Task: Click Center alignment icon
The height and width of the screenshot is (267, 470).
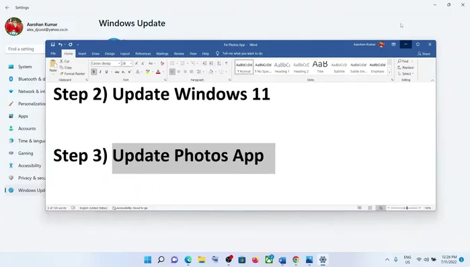Action: (x=179, y=72)
